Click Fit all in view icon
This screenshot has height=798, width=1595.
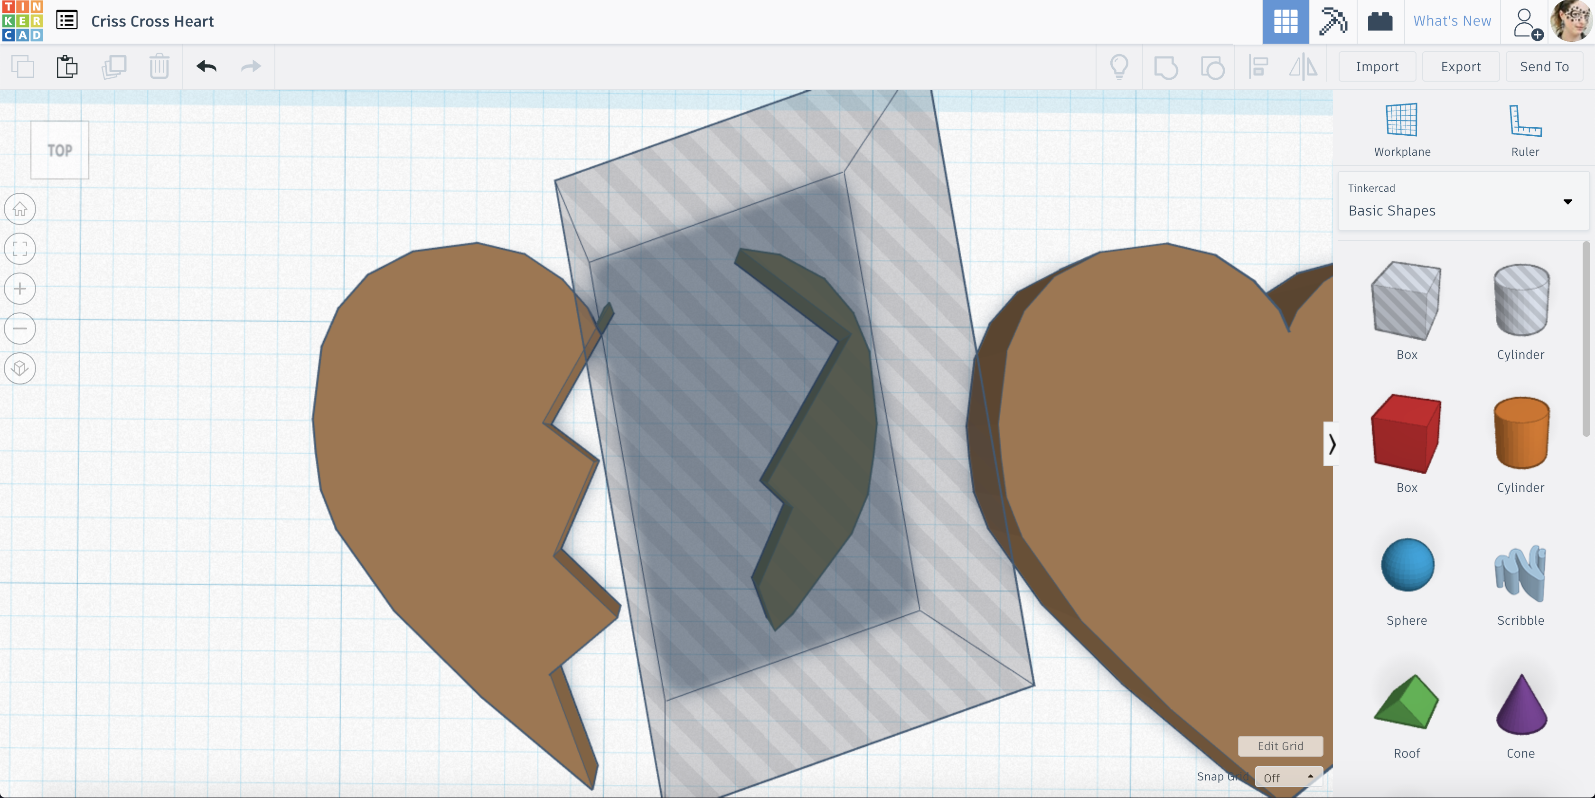[x=20, y=249]
